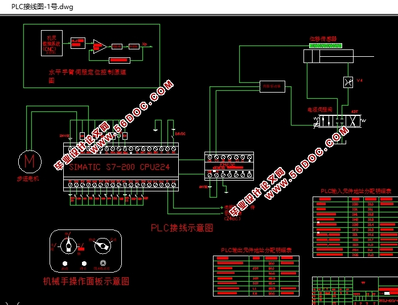This screenshot has width=398, height=305.
Task: Click the green displacement sensor bar
Action: [x=326, y=45]
